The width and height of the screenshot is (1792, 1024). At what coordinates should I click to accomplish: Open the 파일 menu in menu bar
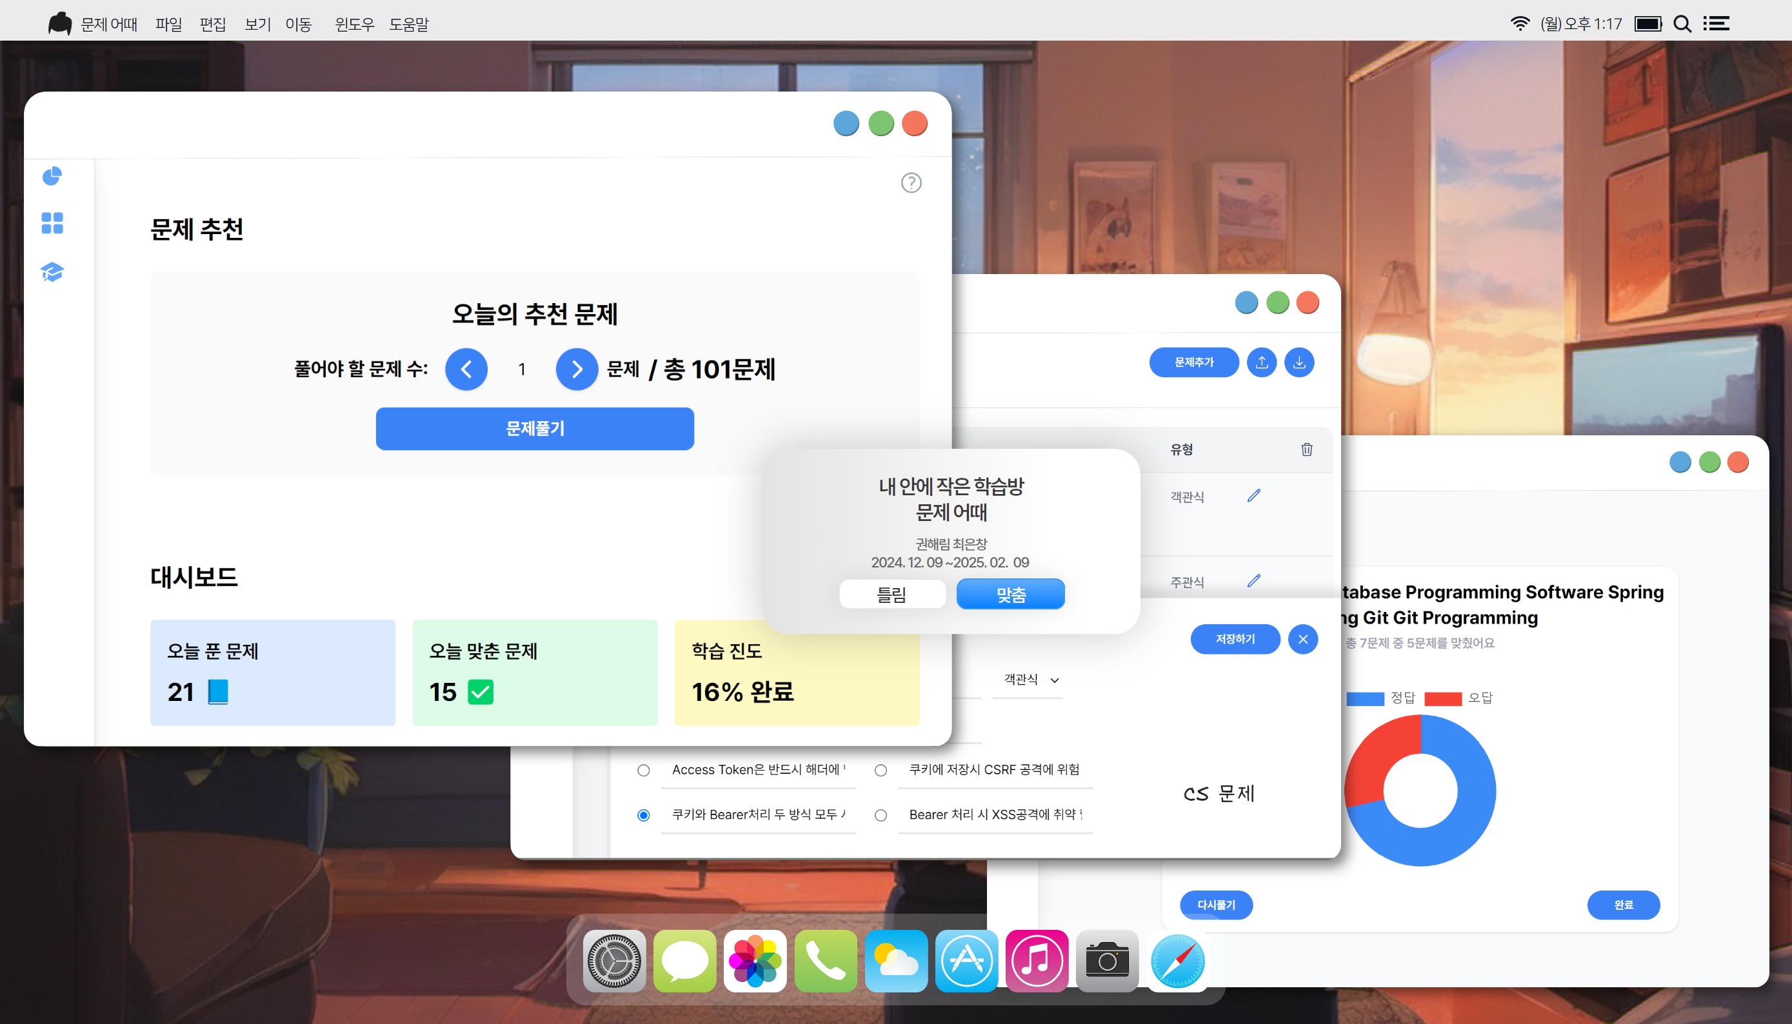coord(168,25)
